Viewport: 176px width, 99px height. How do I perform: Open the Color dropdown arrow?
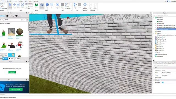62,9
